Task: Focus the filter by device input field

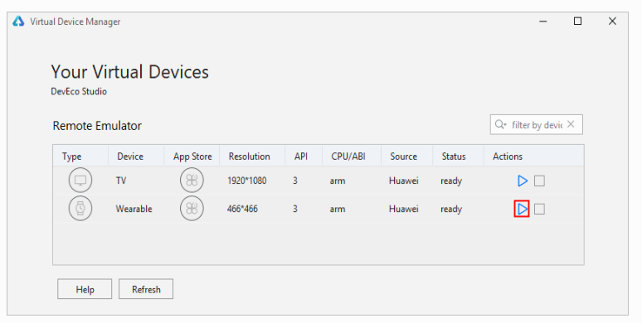Action: click(537, 125)
